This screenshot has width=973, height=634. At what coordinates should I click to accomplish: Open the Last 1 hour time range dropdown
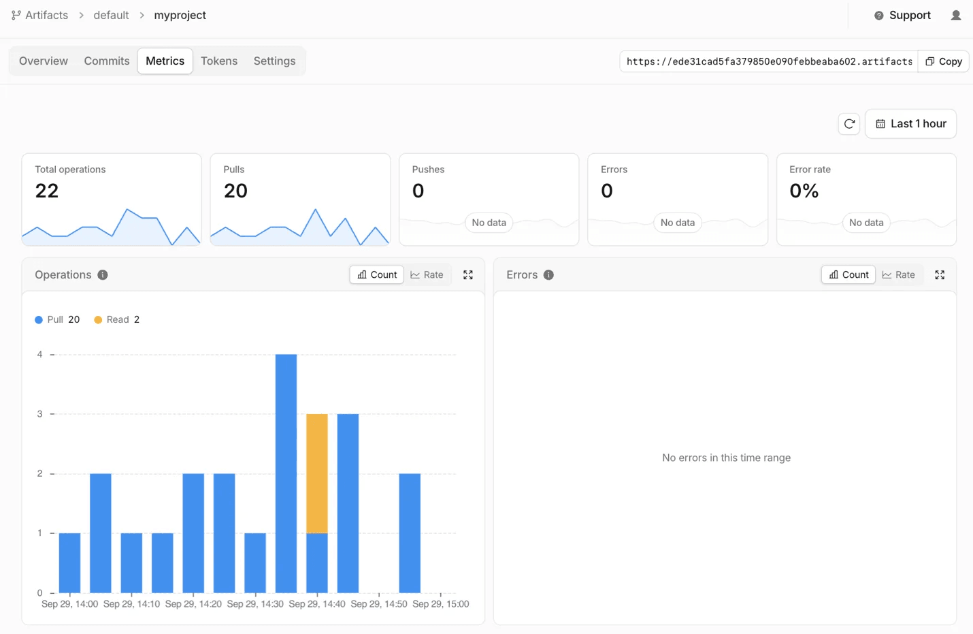[x=910, y=124]
